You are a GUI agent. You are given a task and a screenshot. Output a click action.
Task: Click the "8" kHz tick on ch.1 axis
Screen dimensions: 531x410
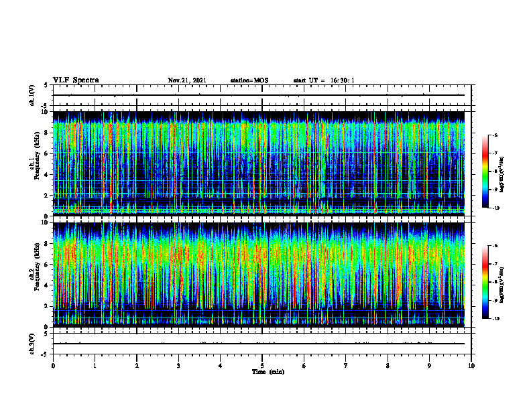(47, 133)
